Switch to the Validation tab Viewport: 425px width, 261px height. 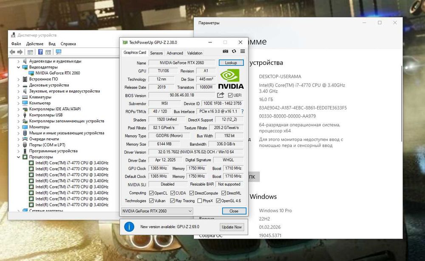click(x=195, y=53)
